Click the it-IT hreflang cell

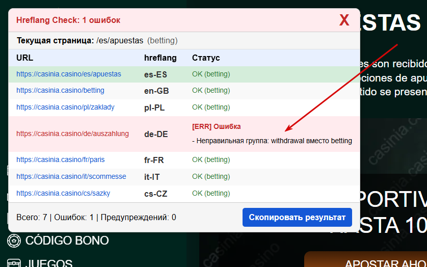click(152, 177)
